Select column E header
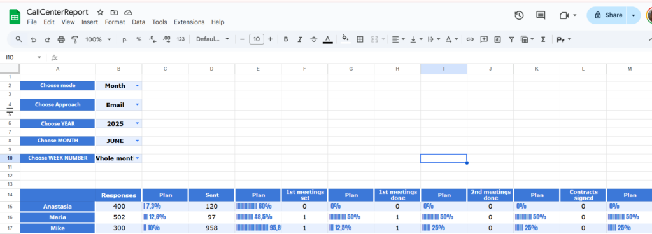This screenshot has height=234, width=652. pyautogui.click(x=258, y=69)
